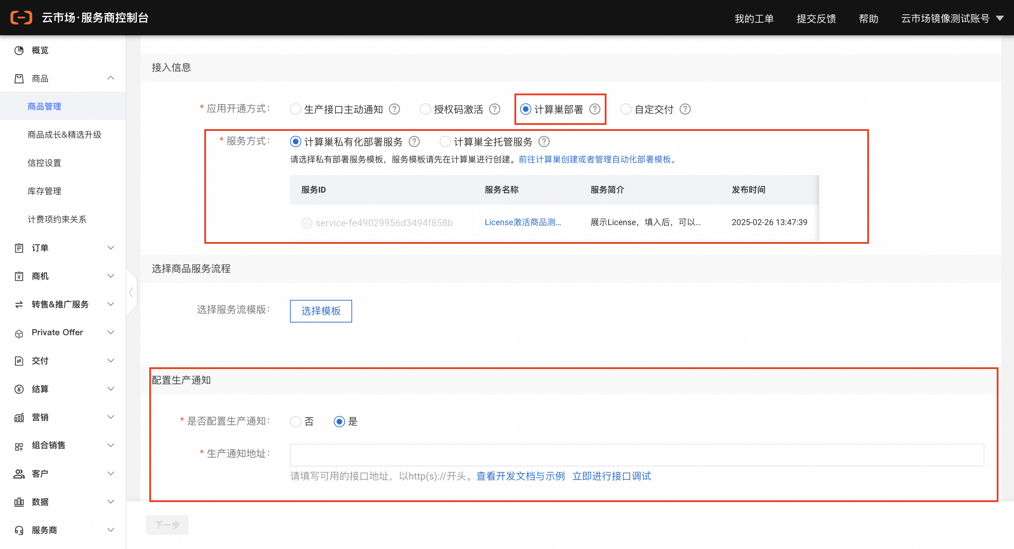This screenshot has height=549, width=1014.
Task: Click help icon next to 自定交付
Action: [685, 109]
